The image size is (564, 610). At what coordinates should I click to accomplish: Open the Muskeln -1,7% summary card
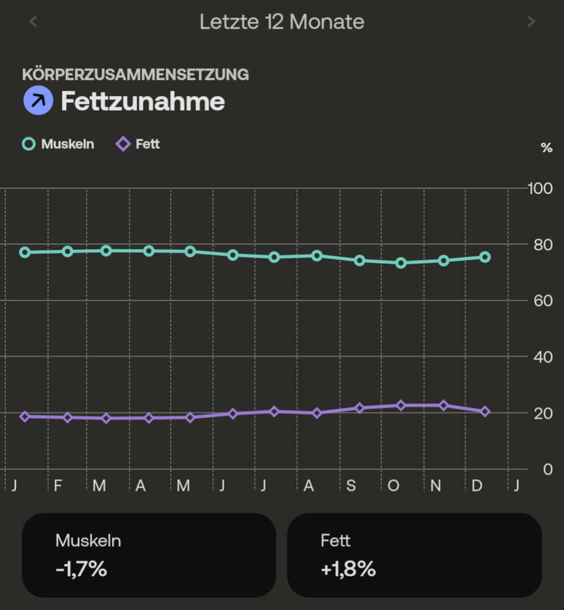(149, 555)
